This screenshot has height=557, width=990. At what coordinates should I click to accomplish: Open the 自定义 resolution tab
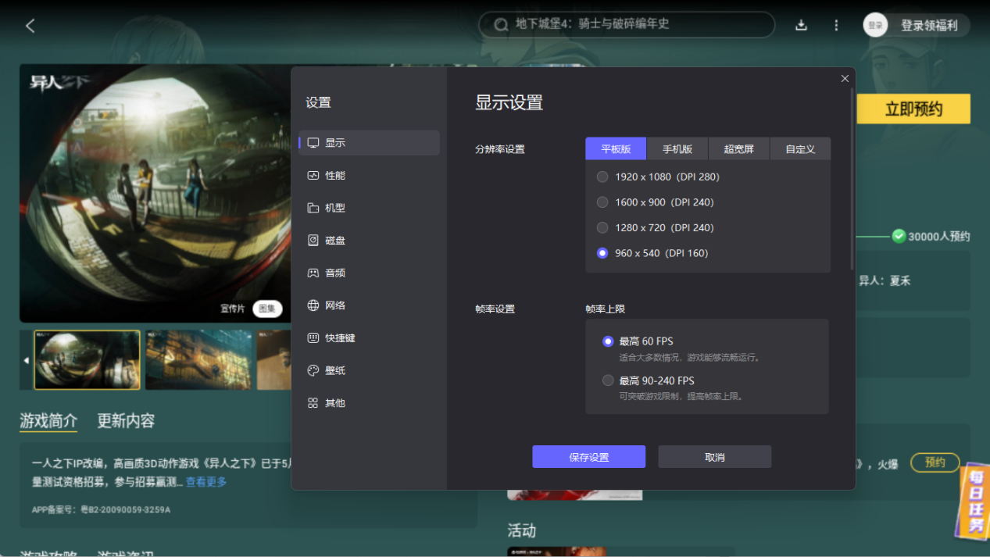tap(799, 148)
